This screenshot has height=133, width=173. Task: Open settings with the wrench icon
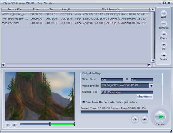point(145,119)
